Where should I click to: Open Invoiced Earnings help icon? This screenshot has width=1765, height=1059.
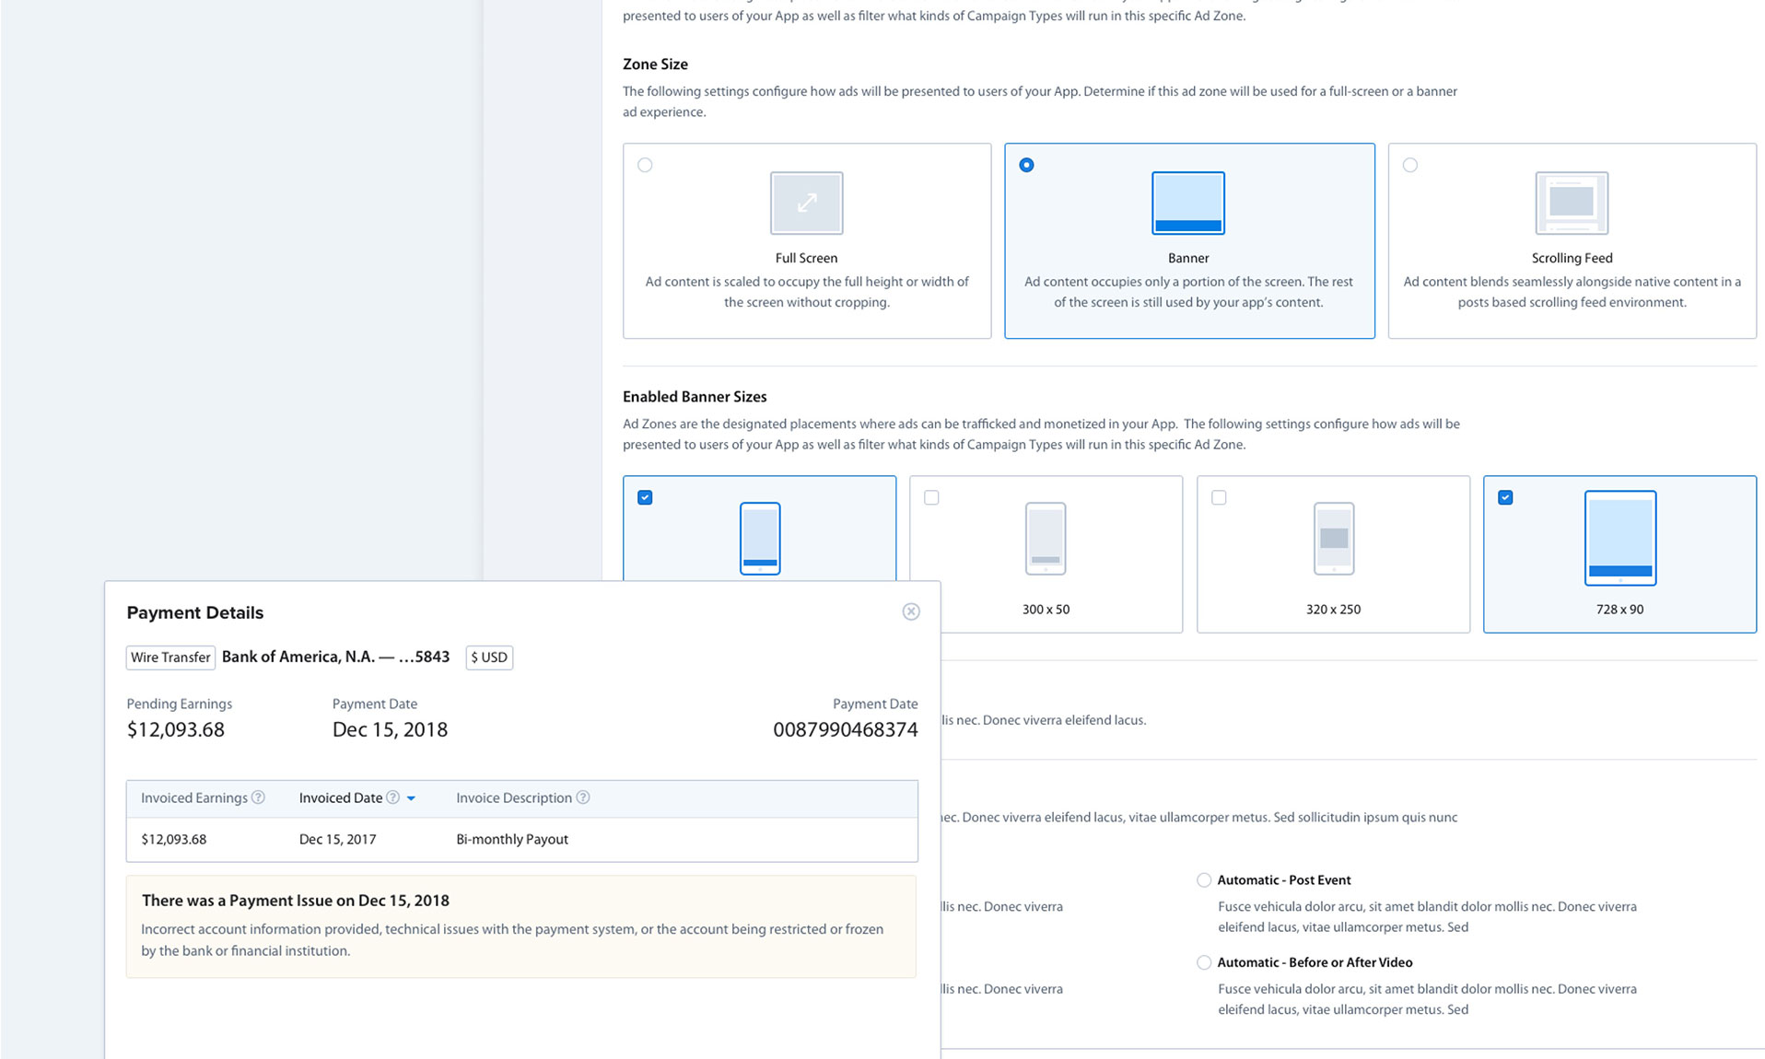(259, 797)
